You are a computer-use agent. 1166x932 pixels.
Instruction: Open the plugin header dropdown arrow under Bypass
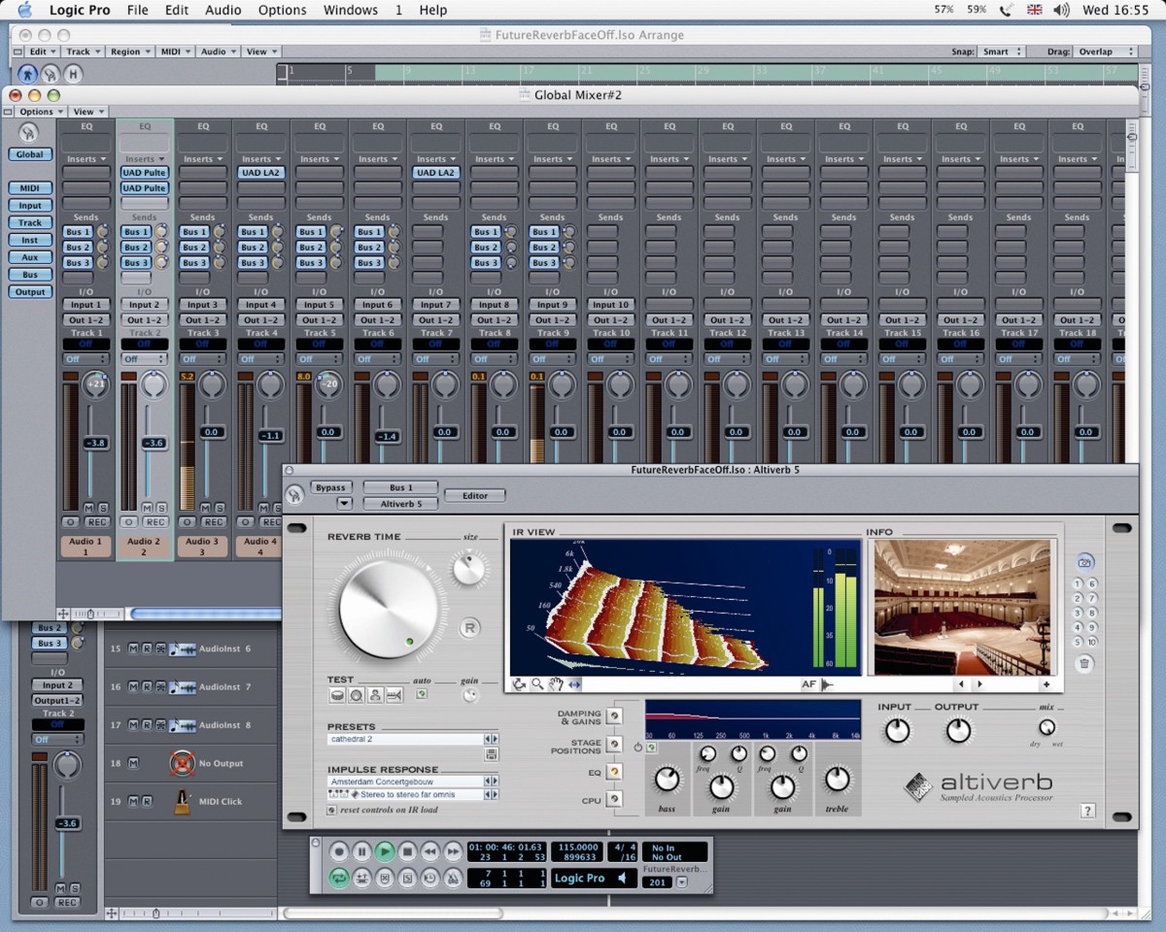344,503
